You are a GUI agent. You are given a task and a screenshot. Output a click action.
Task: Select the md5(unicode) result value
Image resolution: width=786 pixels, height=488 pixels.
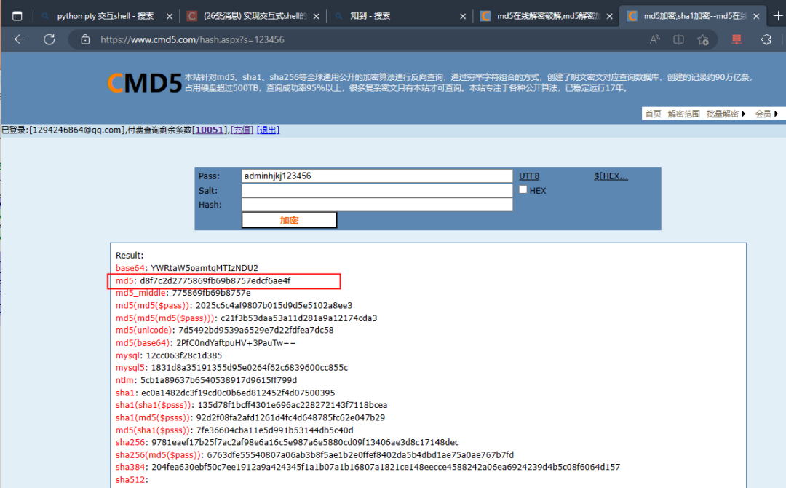255,330
